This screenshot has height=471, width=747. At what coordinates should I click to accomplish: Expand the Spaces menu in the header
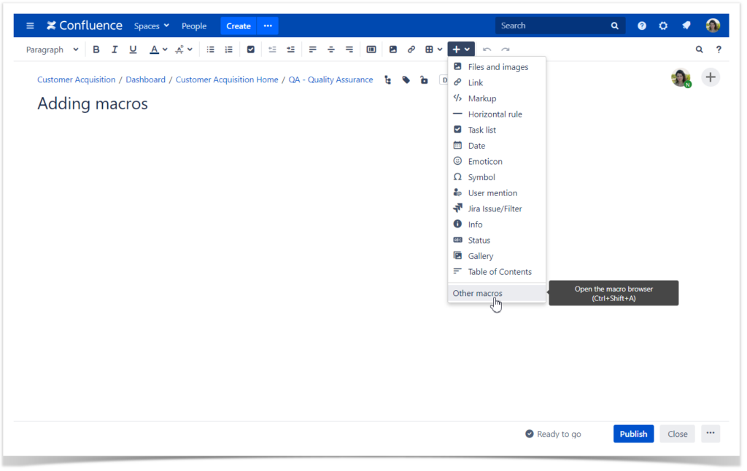click(x=151, y=26)
